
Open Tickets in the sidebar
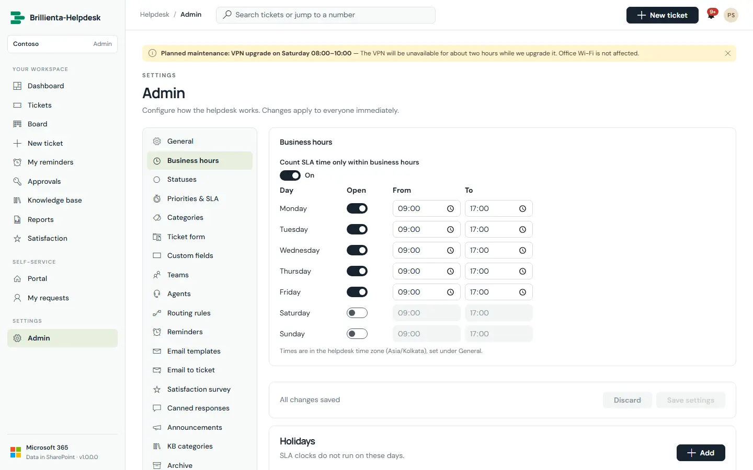[x=62, y=105]
